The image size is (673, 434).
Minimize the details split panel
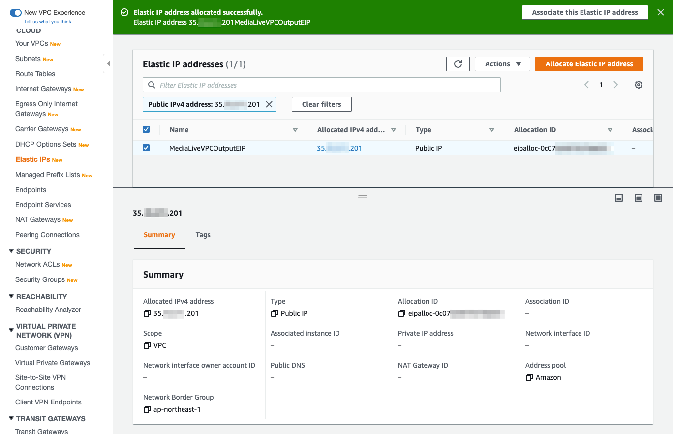coord(619,198)
